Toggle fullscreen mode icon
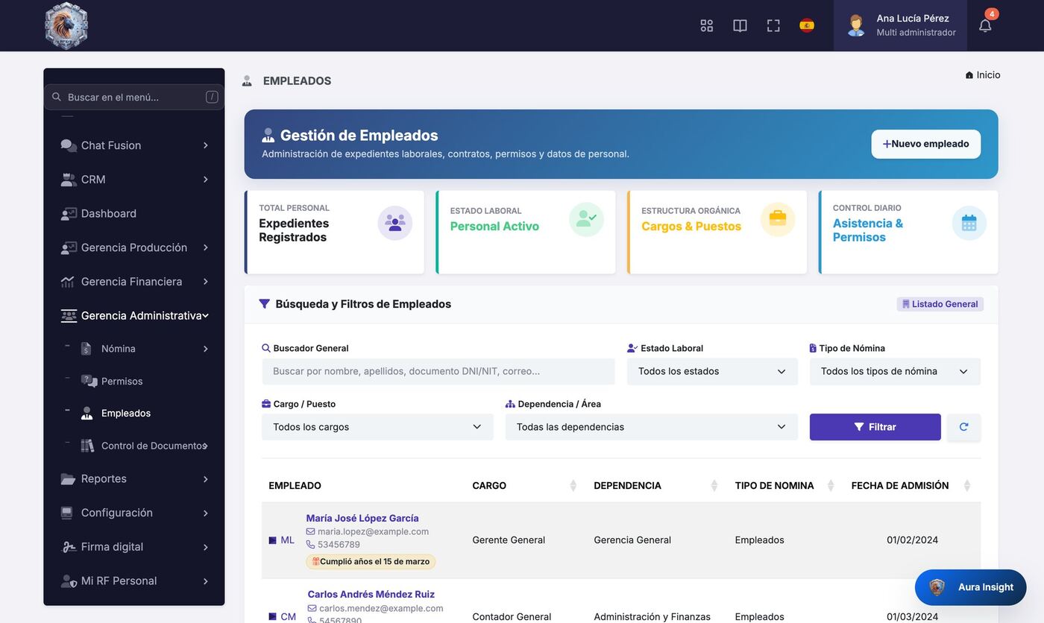This screenshot has width=1044, height=623. point(773,25)
